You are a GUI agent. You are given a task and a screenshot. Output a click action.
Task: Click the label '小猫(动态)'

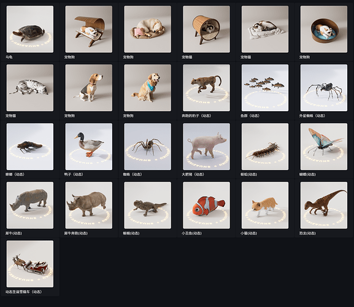coord(249,233)
